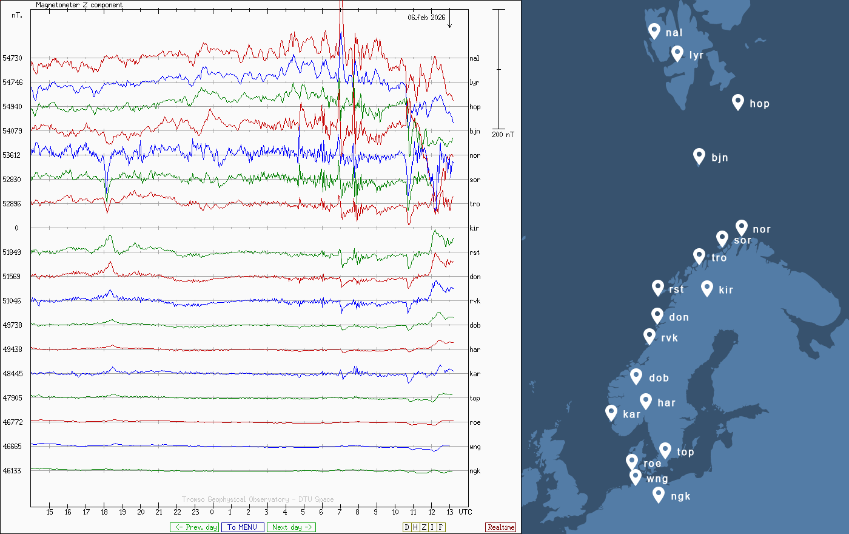Viewport: 849px width, 534px height.
Task: Switch to Realtime view
Action: pyautogui.click(x=501, y=527)
